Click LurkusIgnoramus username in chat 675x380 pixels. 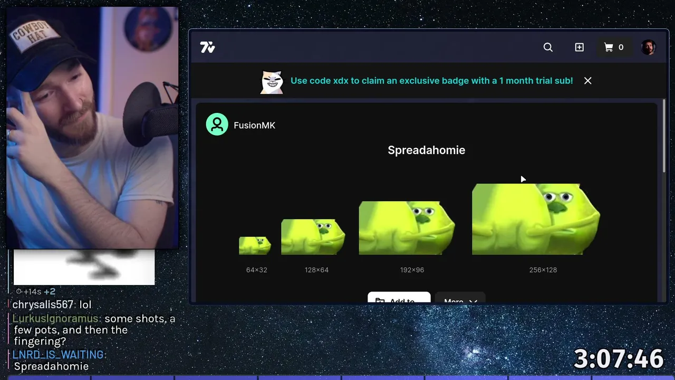coord(56,319)
